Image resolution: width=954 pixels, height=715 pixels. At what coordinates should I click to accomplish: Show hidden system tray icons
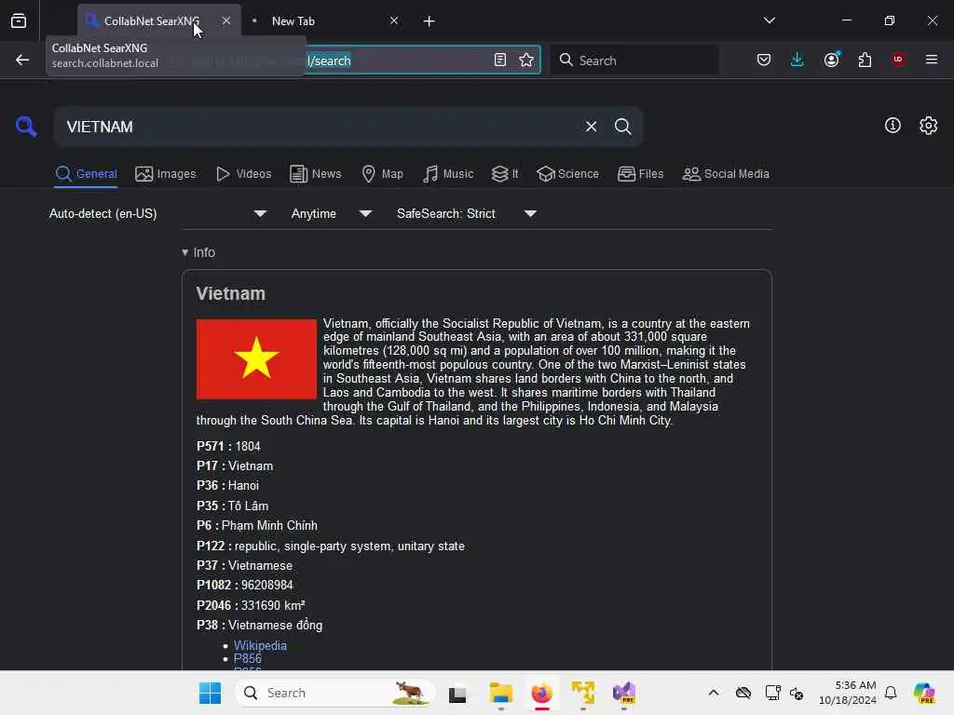(x=713, y=693)
